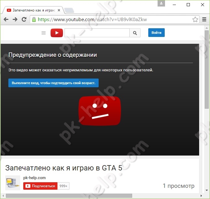Open the YouTube guide hamburger menu
The image size is (210, 199).
tap(43, 33)
